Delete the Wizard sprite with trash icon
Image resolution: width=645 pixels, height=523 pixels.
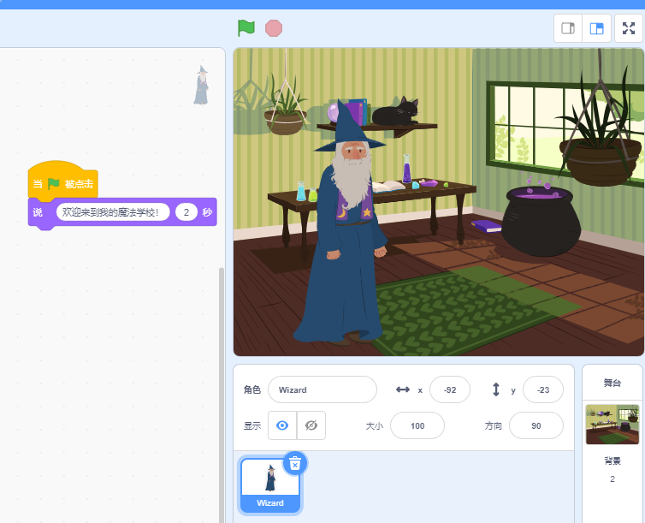295,463
